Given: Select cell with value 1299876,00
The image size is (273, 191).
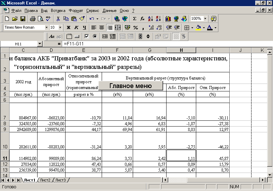Looking at the screenshot, I should point(52,129).
